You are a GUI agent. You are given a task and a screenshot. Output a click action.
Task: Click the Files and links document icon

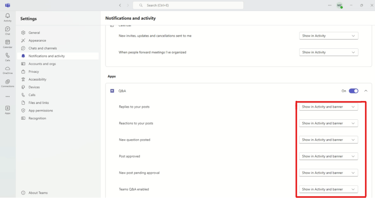(23, 103)
